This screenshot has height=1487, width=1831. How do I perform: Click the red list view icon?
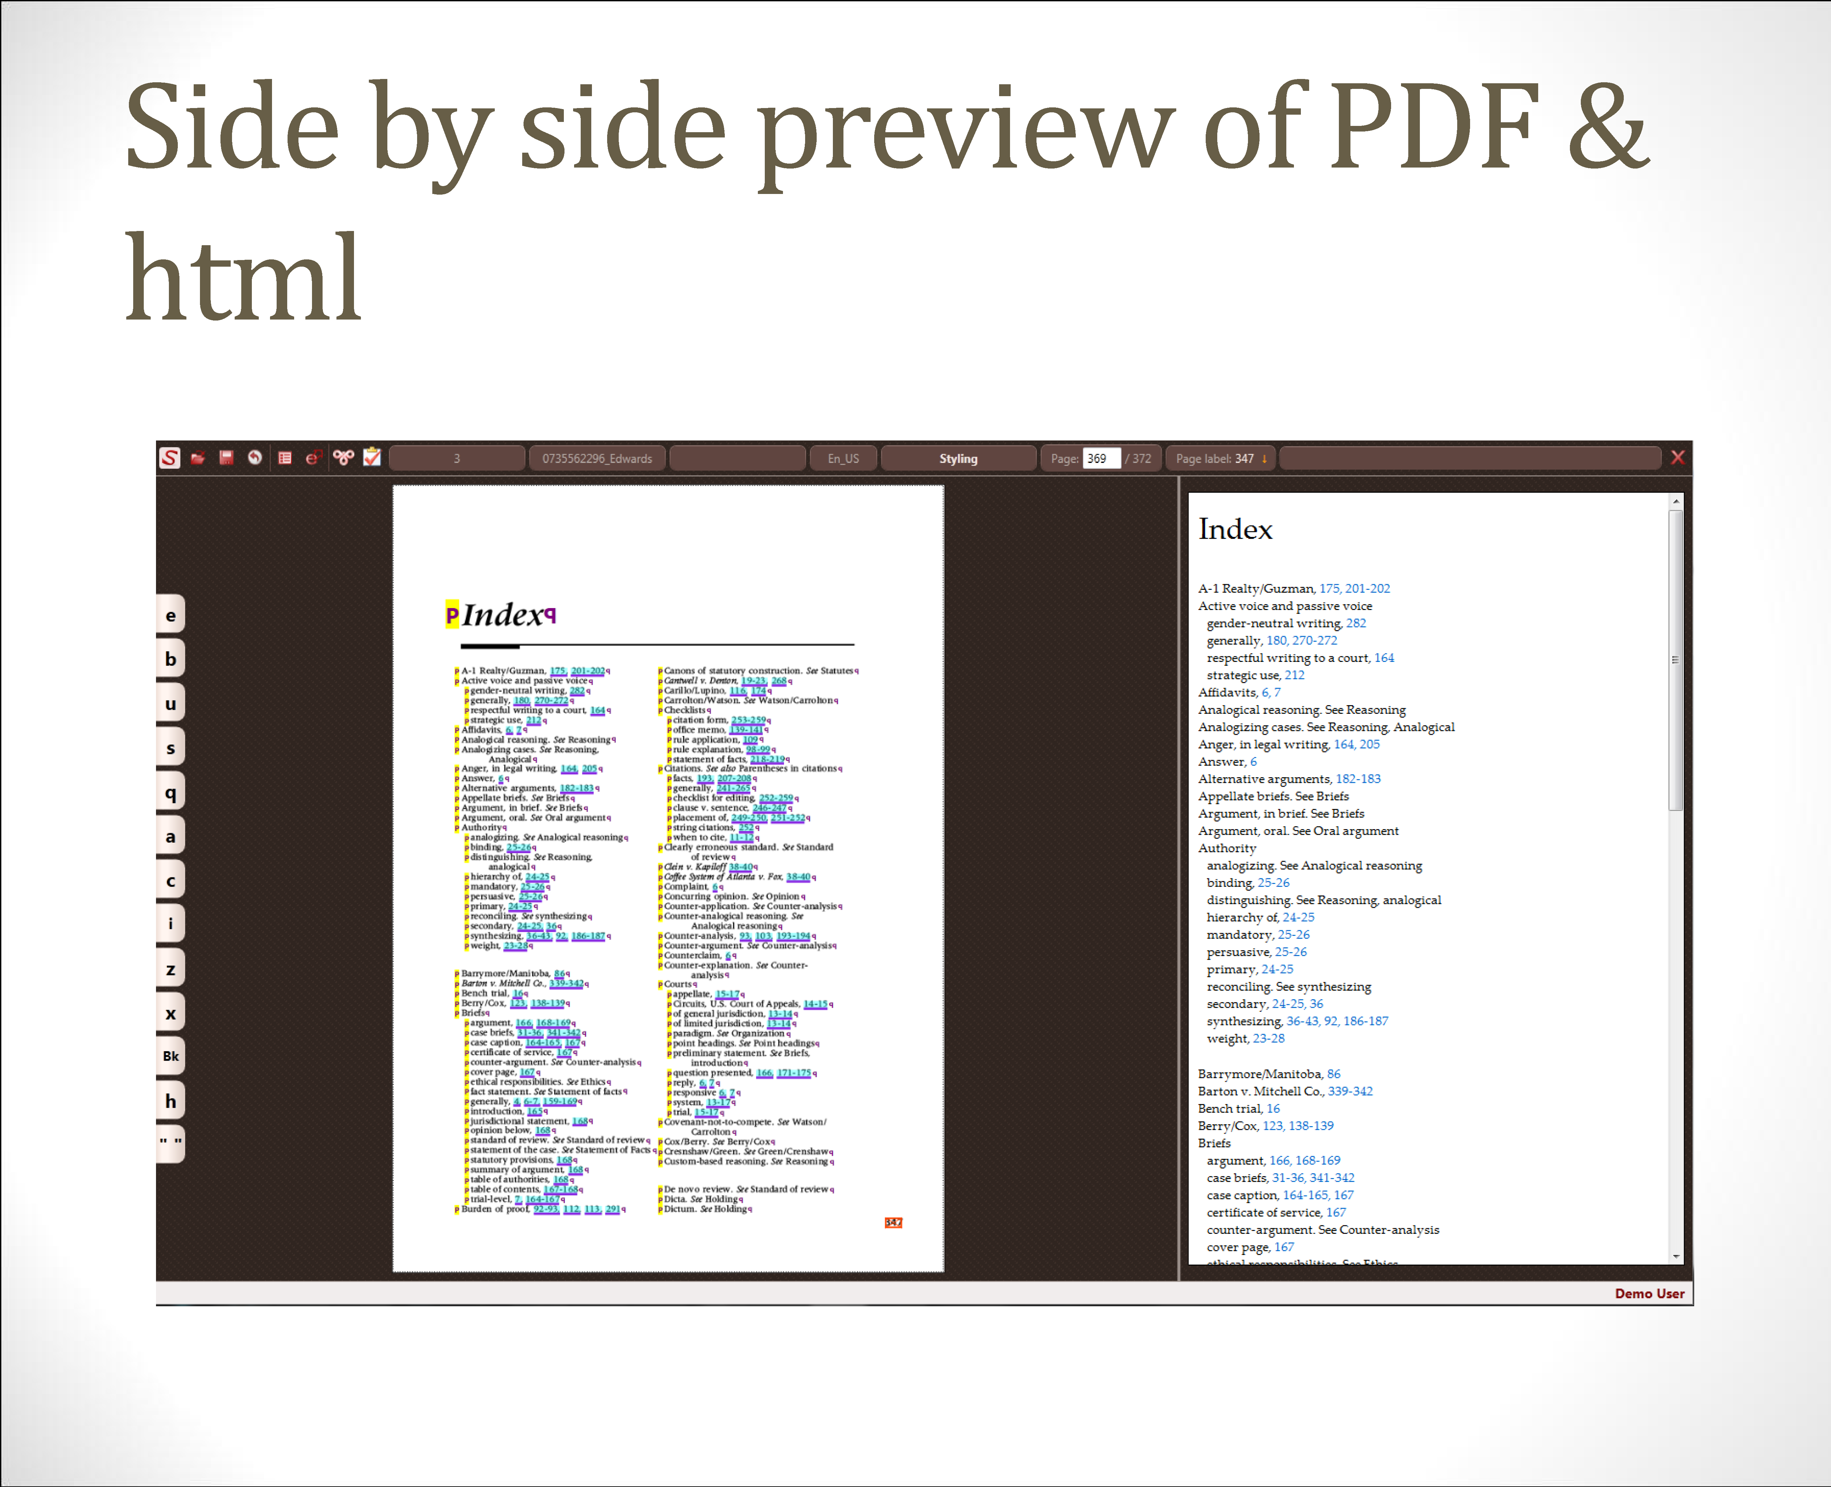coord(285,458)
